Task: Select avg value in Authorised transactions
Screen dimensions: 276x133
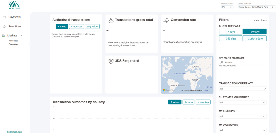Action: pyautogui.click(x=92, y=26)
